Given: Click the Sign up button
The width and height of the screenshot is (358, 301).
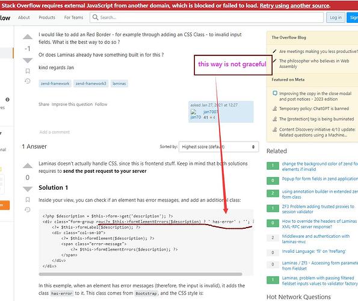Looking at the screenshot, I should [353, 17].
